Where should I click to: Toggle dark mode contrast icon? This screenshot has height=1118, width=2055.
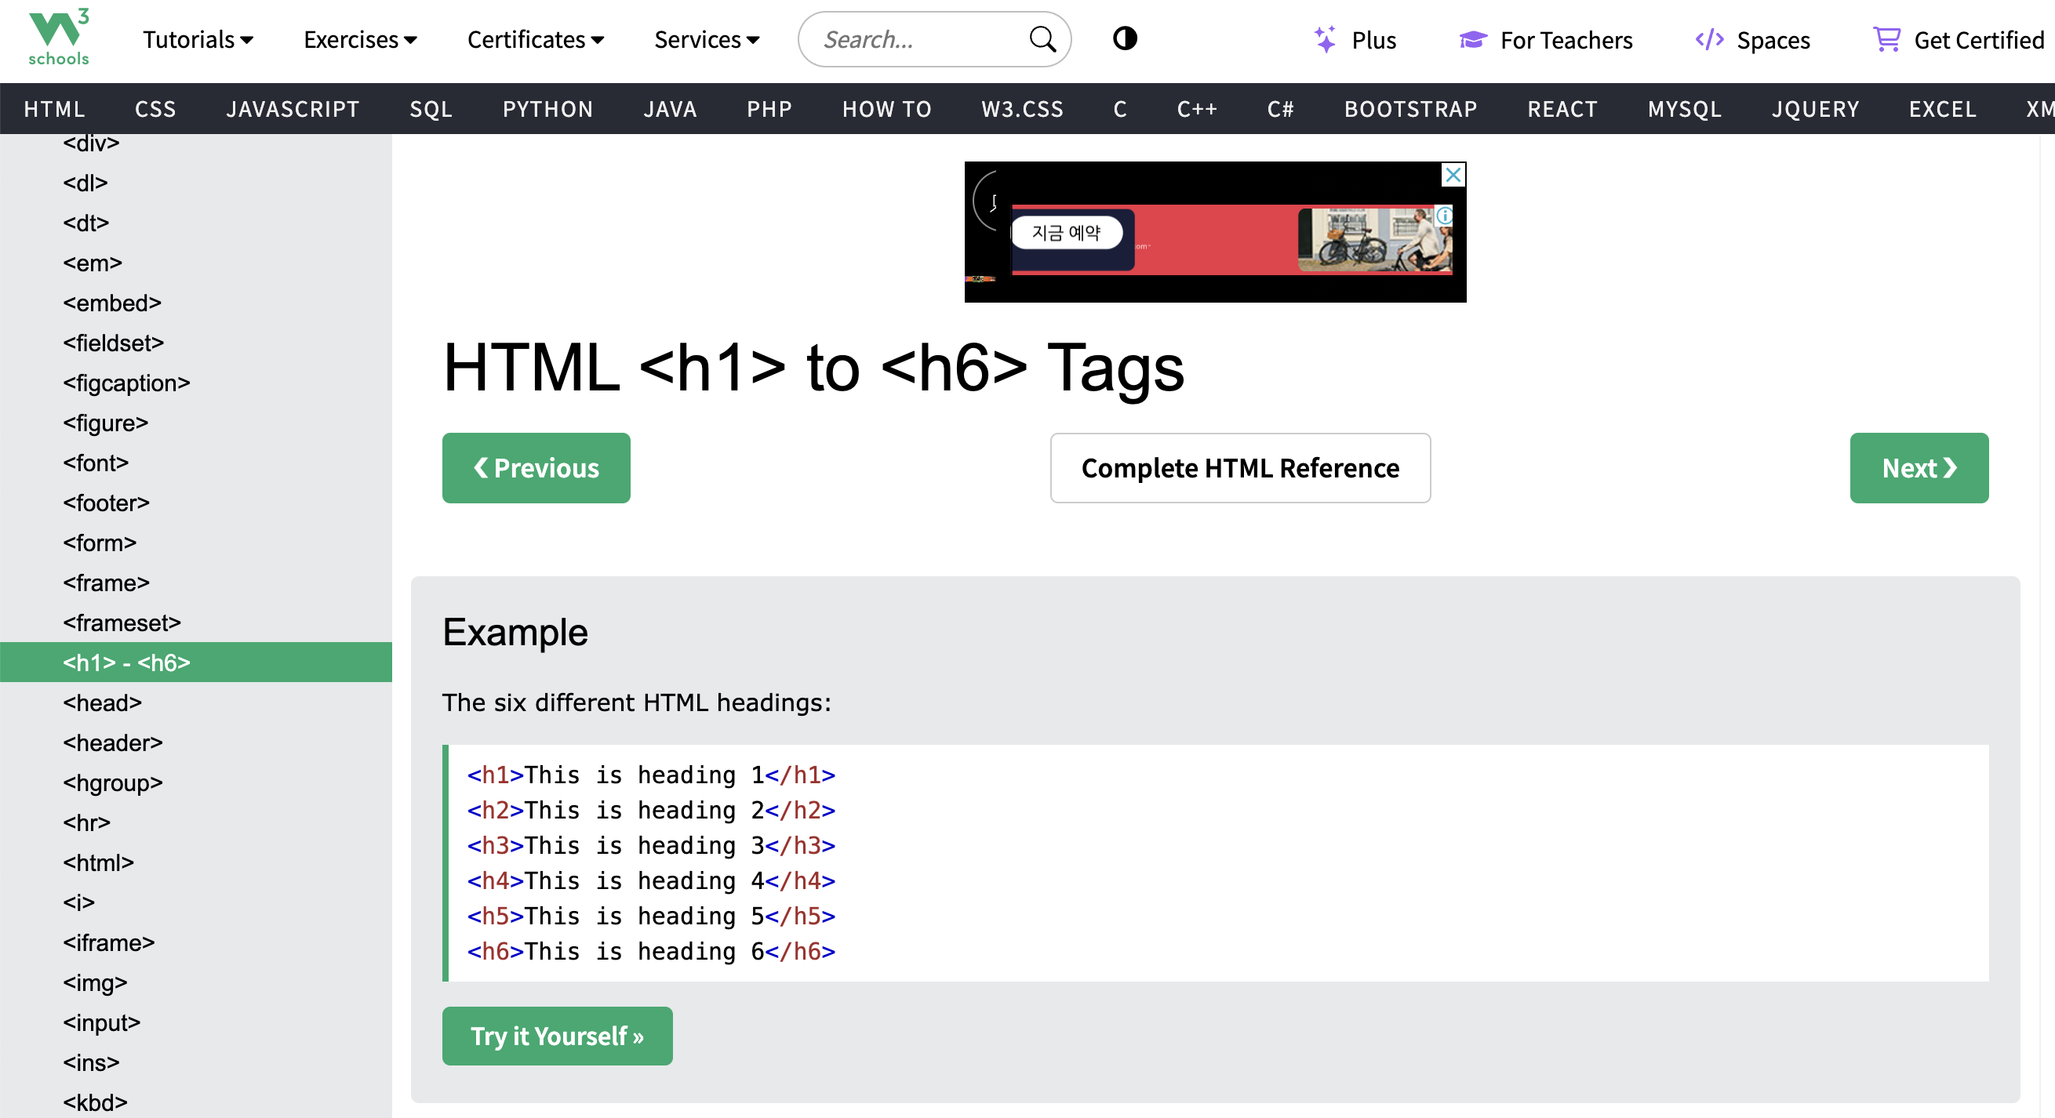[x=1125, y=38]
